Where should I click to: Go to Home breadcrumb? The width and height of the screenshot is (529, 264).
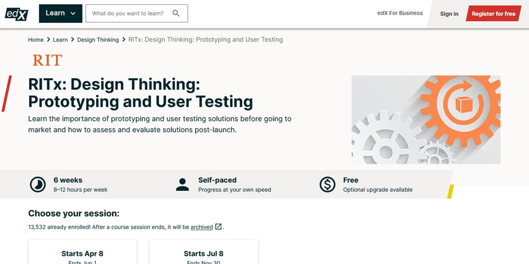(x=36, y=40)
